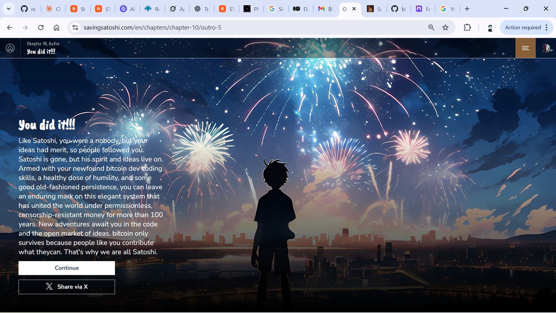The image size is (556, 313).
Task: Click the user avatar profile icon
Action: pos(546,48)
